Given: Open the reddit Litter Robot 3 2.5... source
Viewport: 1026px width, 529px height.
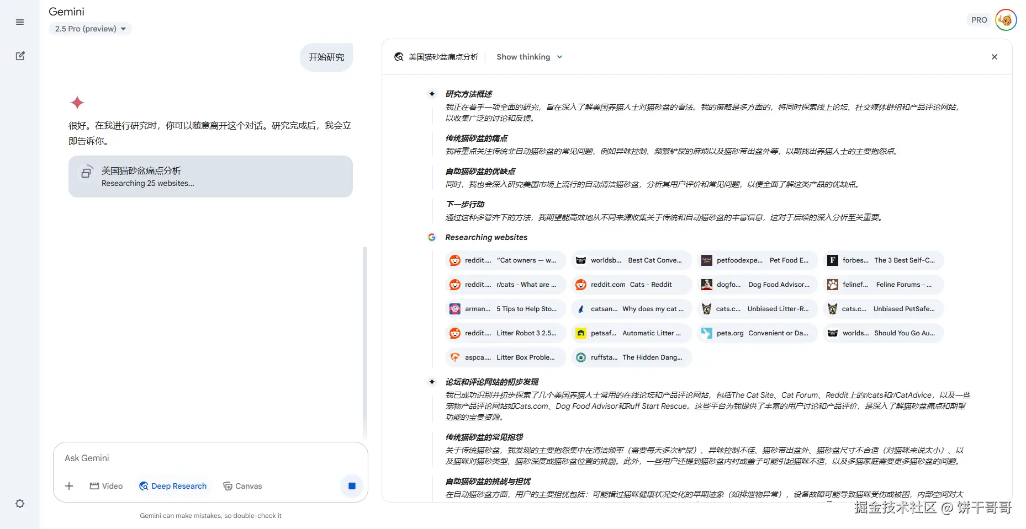Looking at the screenshot, I should click(x=505, y=333).
